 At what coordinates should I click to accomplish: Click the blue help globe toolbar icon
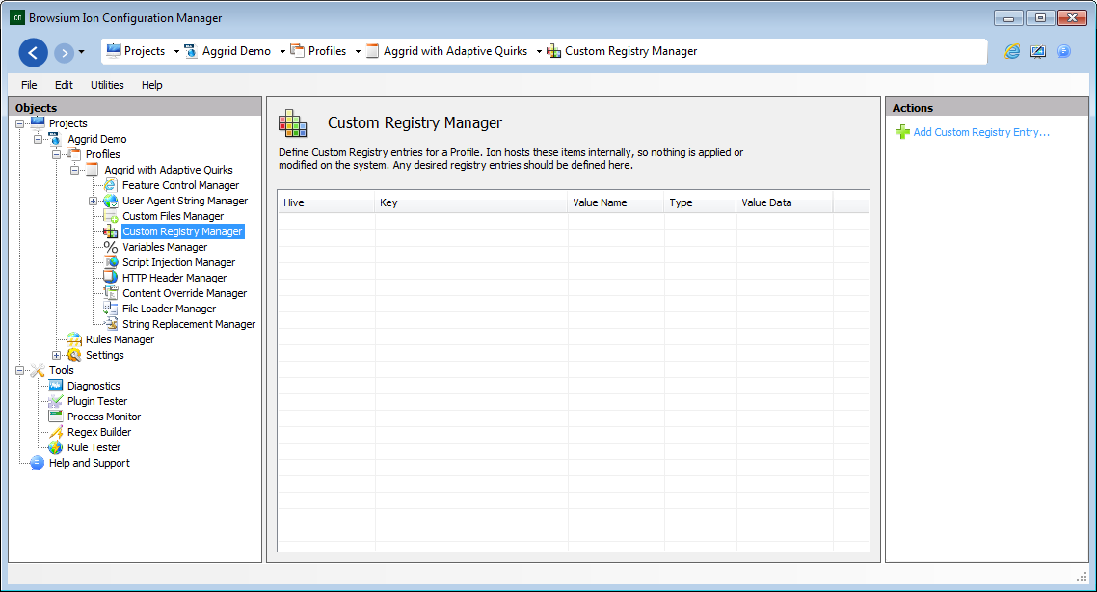pos(1064,51)
